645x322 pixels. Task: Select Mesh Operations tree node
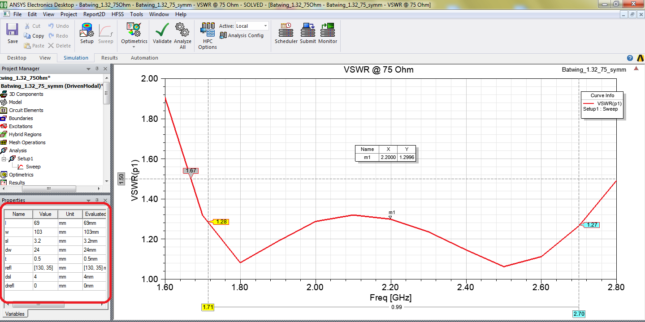point(27,142)
